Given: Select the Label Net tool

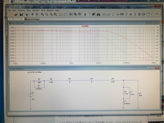Looking at the screenshot, I should (122, 14).
